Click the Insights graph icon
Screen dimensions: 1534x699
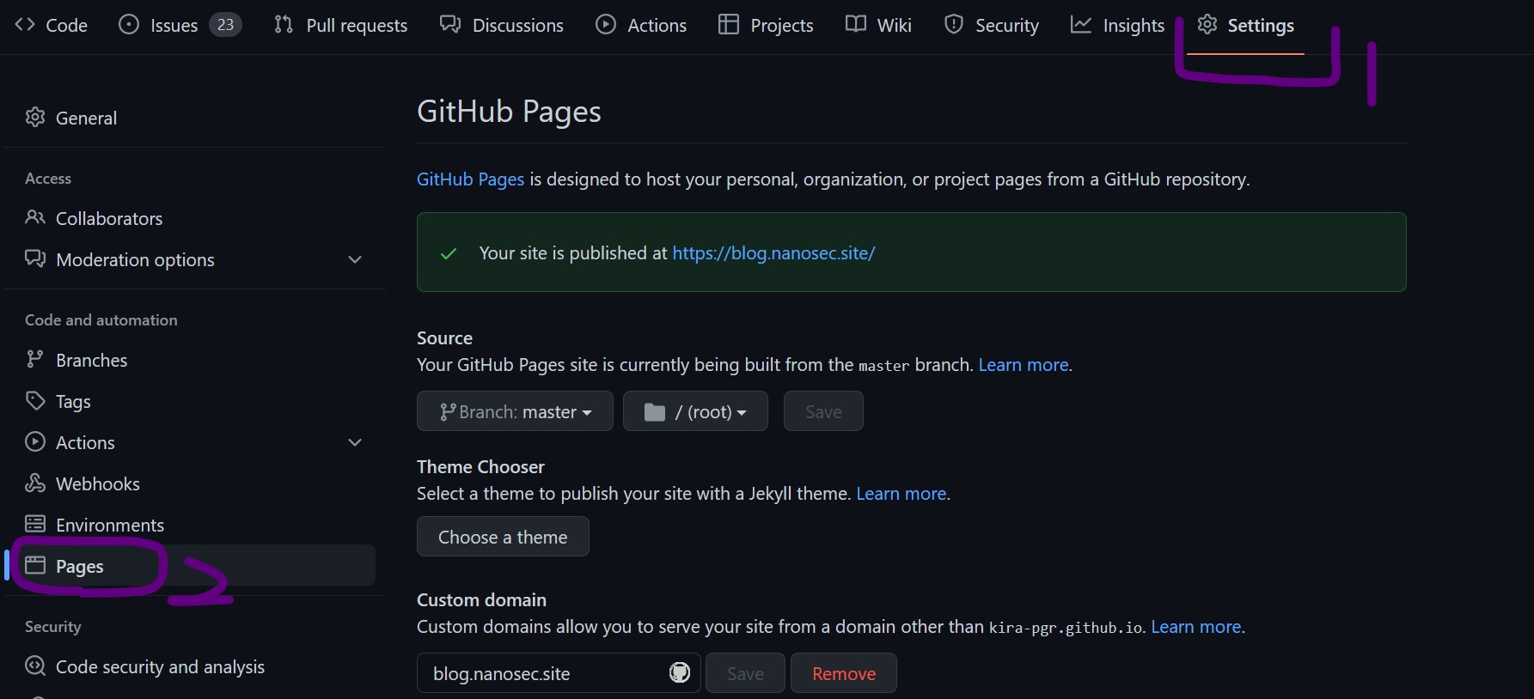click(1081, 25)
